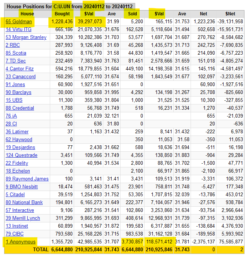Select Goldman bought value 1,228,436
The height and width of the screenshot is (255, 246).
point(62,21)
